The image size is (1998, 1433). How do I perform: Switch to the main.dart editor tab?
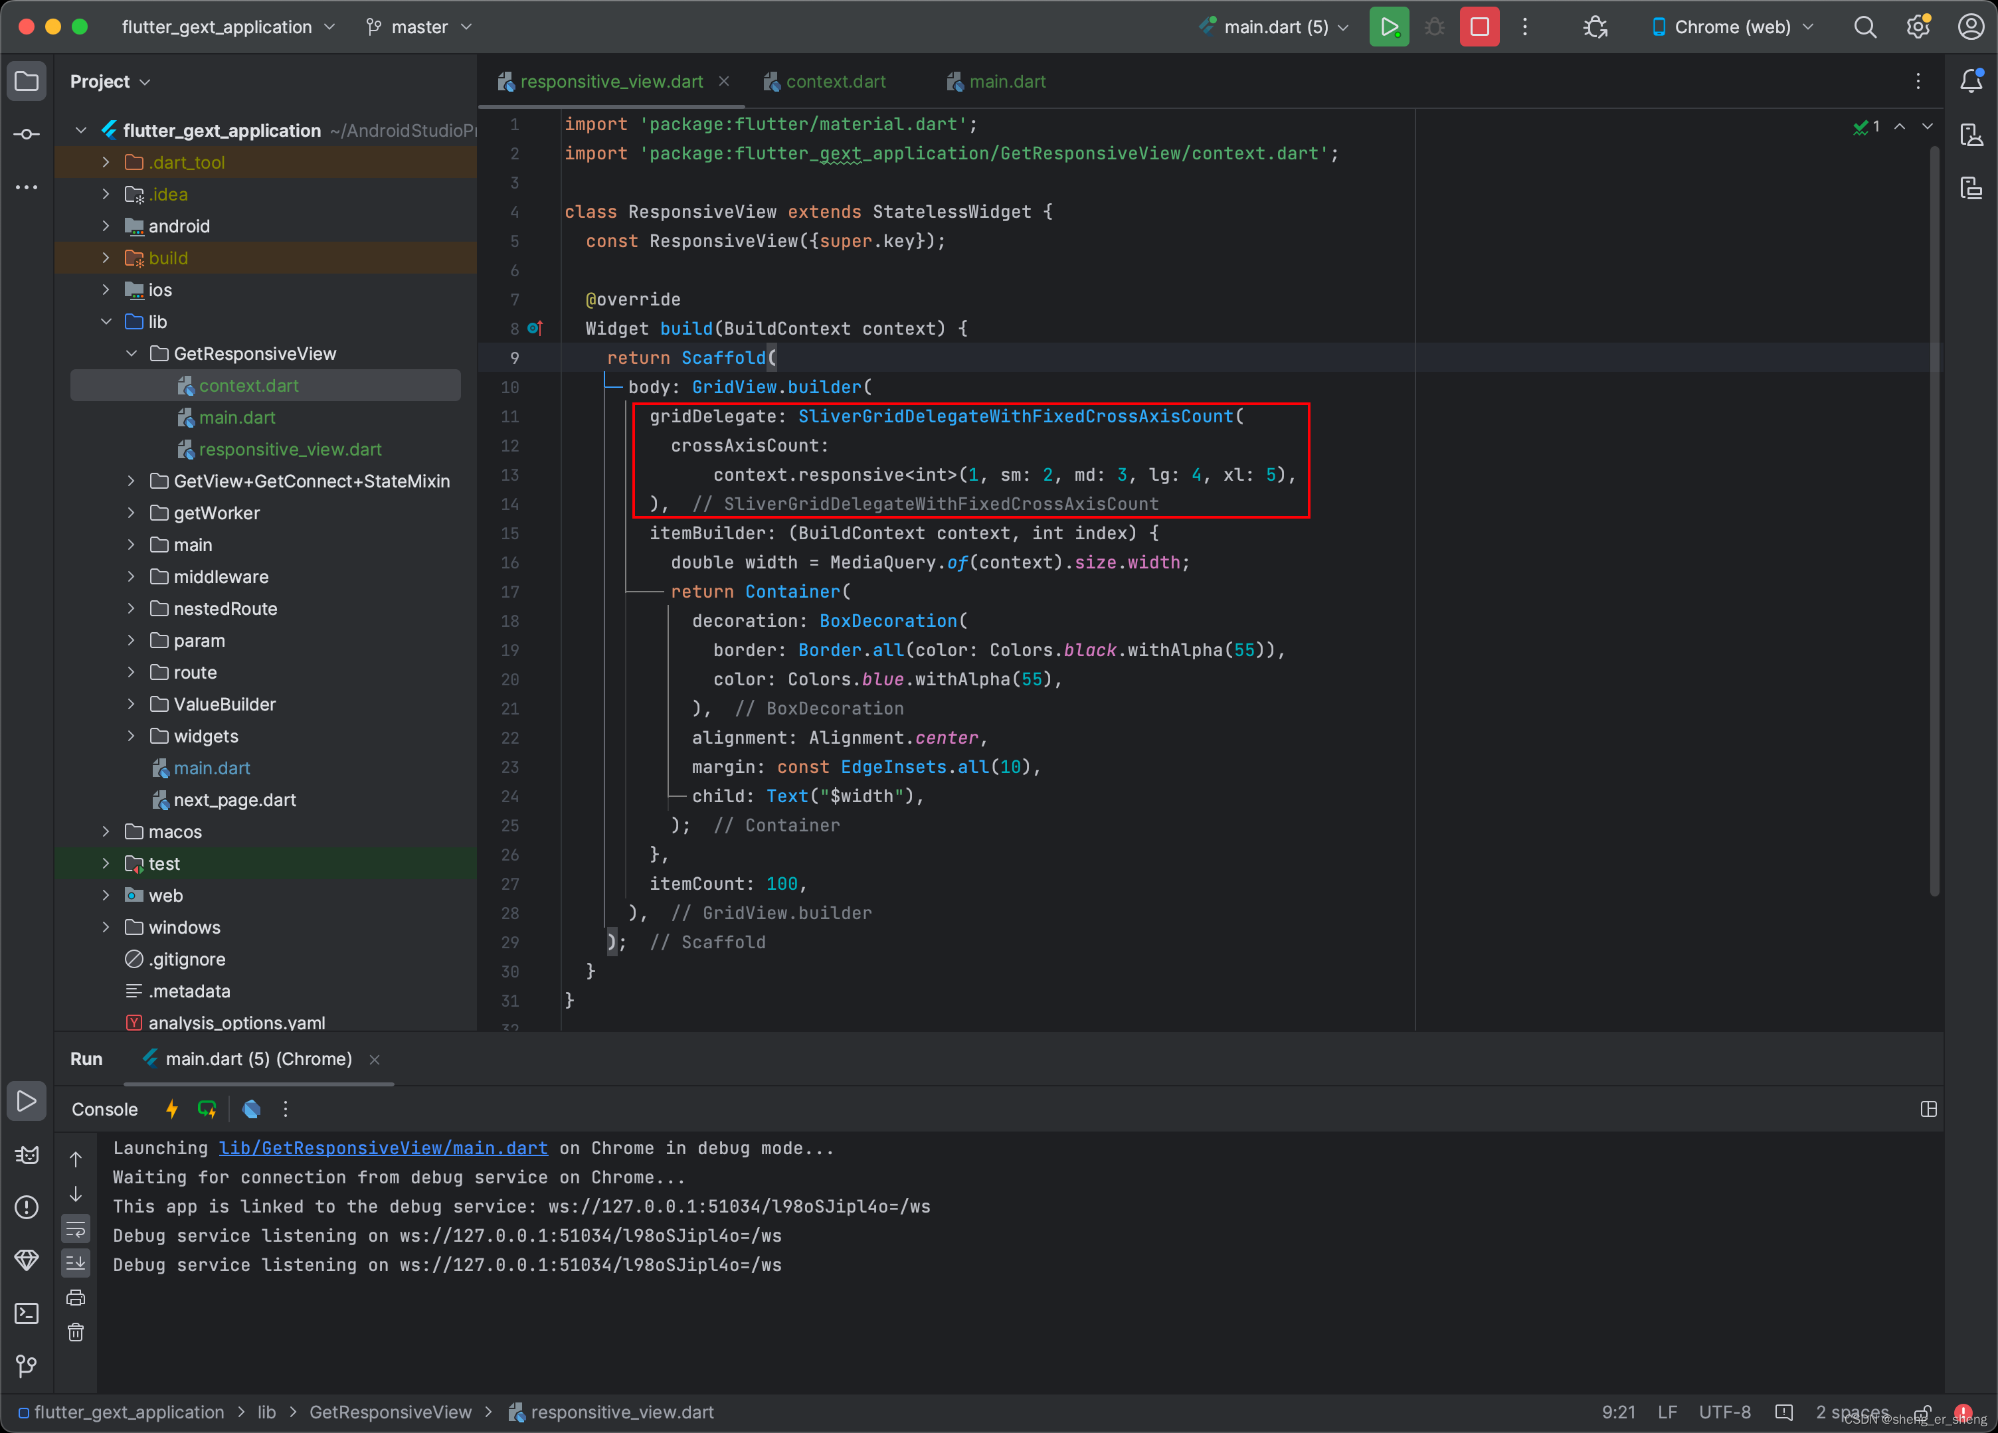996,81
